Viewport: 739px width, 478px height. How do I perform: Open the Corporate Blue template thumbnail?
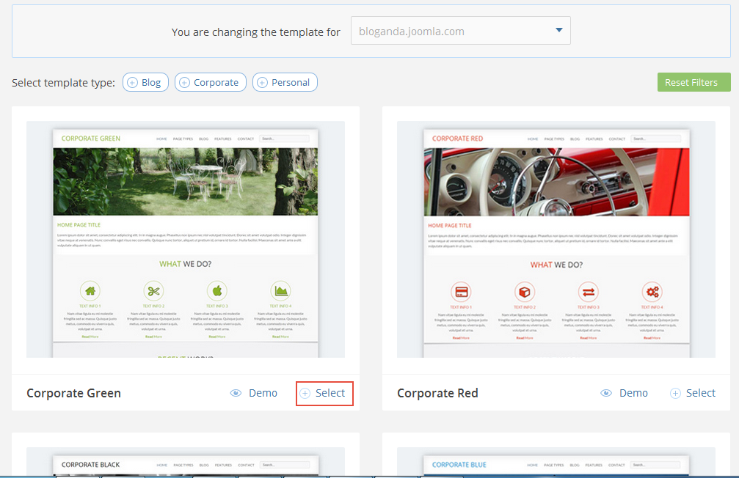pyautogui.click(x=556, y=462)
